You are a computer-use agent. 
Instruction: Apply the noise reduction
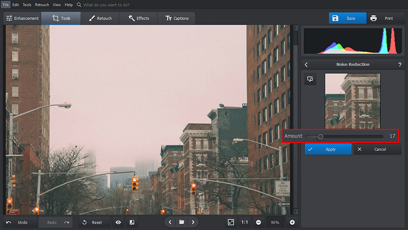click(x=328, y=149)
